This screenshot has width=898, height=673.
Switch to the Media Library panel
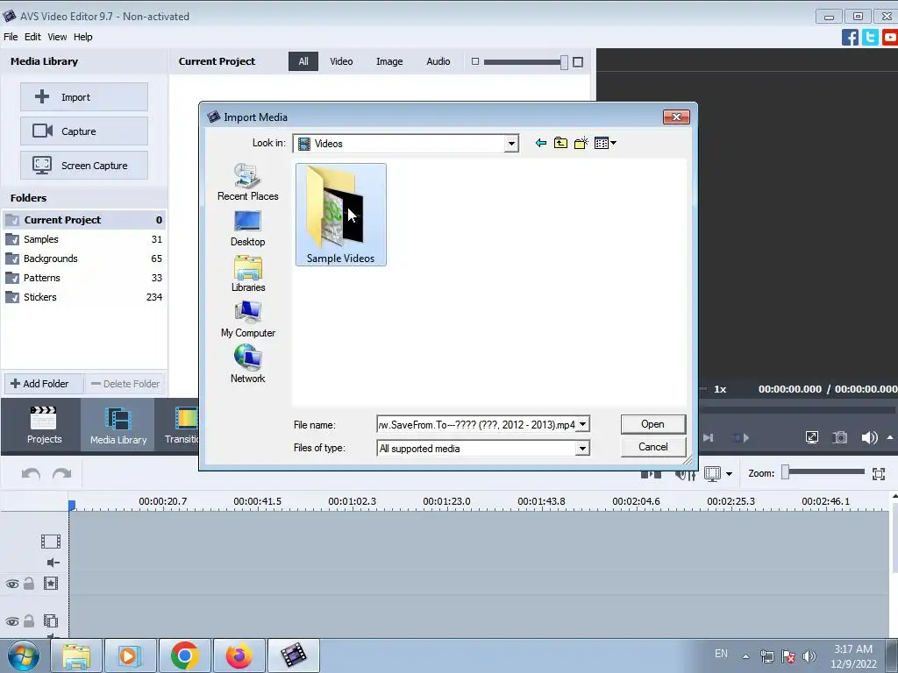coord(118,425)
